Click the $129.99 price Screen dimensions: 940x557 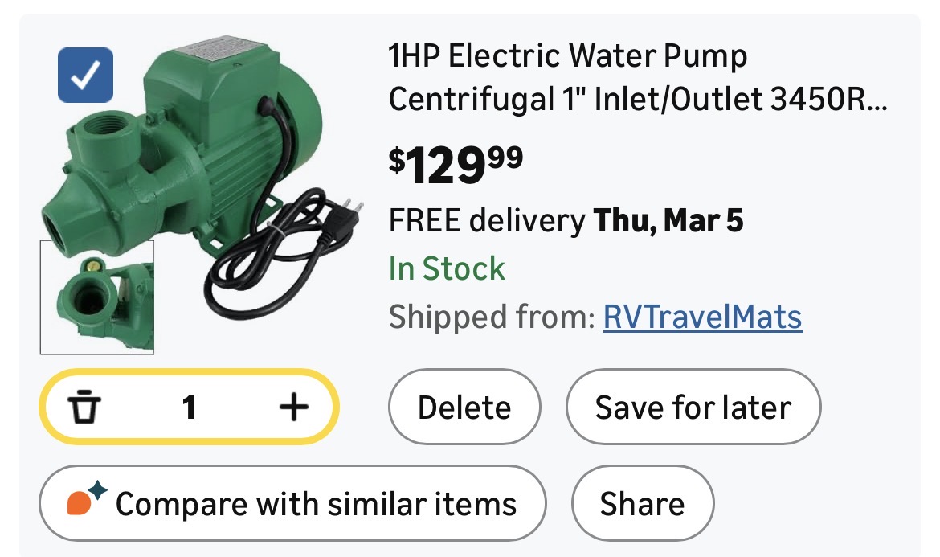pos(456,163)
